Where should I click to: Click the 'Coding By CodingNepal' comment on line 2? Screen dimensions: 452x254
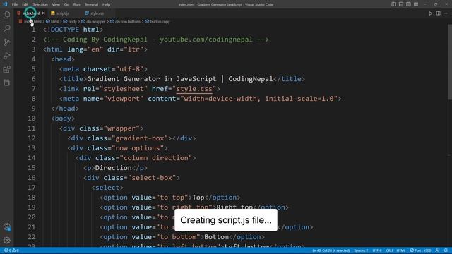[x=105, y=40]
